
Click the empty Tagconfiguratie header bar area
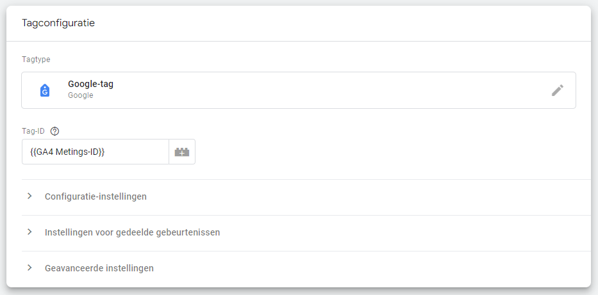[353, 23]
